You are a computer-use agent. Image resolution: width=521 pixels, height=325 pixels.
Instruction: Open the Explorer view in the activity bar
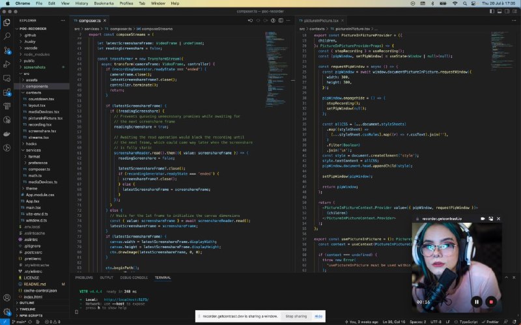tap(7, 22)
